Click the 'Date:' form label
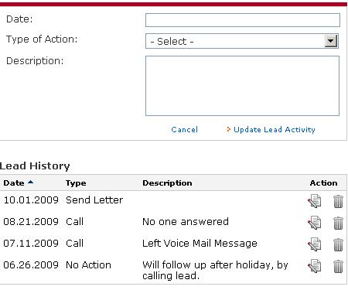 click(x=19, y=19)
